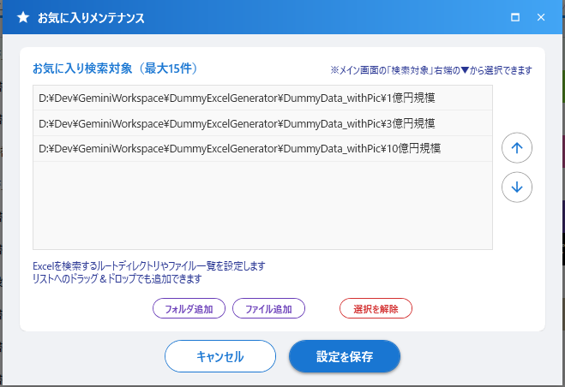The image size is (565, 387).
Task: Close the お気に入りメンテナンス dialog
Action: [x=541, y=17]
